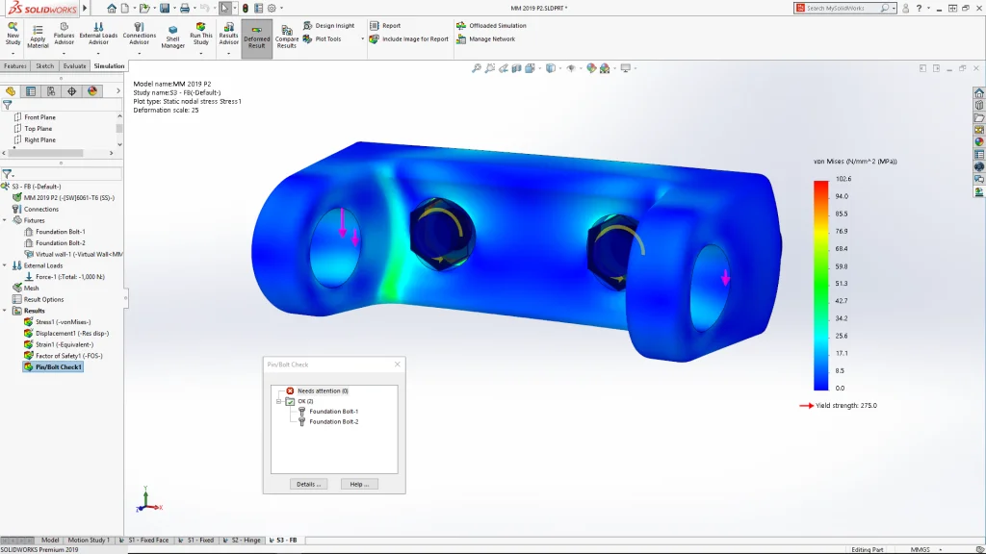Click Manage Network

coord(485,38)
